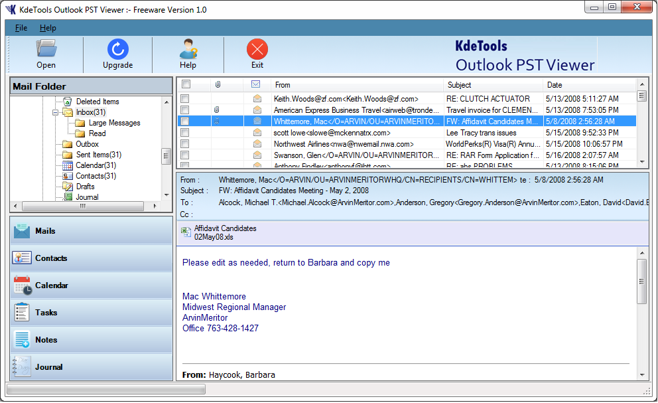Click folder tree scroll-down arrow
The width and height of the screenshot is (658, 403).
click(x=166, y=195)
